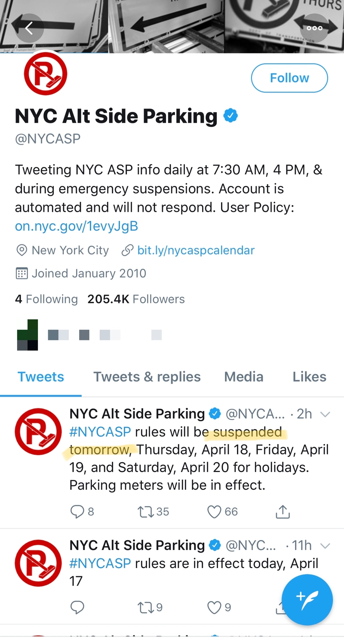Image resolution: width=344 pixels, height=639 pixels.
Task: Expand the chevron on the suspension tweet
Action: [x=326, y=414]
